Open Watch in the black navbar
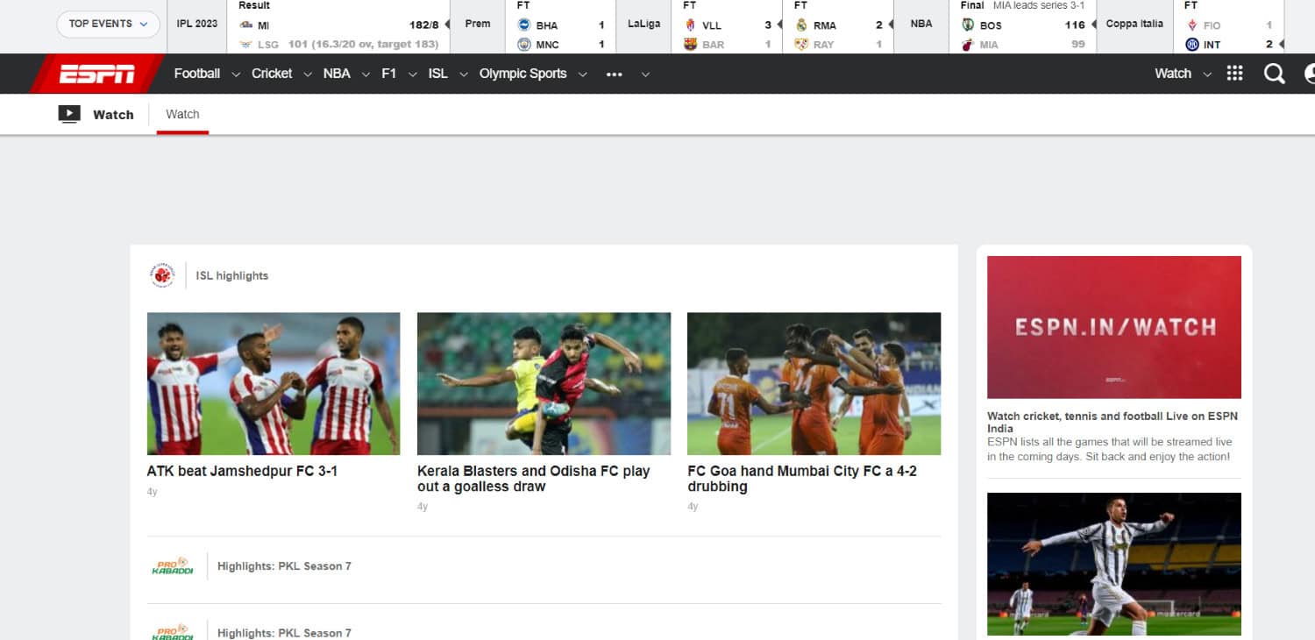 click(1173, 74)
